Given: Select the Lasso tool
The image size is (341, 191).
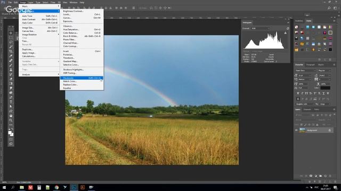Looking at the screenshot, I should pyautogui.click(x=11, y=42).
